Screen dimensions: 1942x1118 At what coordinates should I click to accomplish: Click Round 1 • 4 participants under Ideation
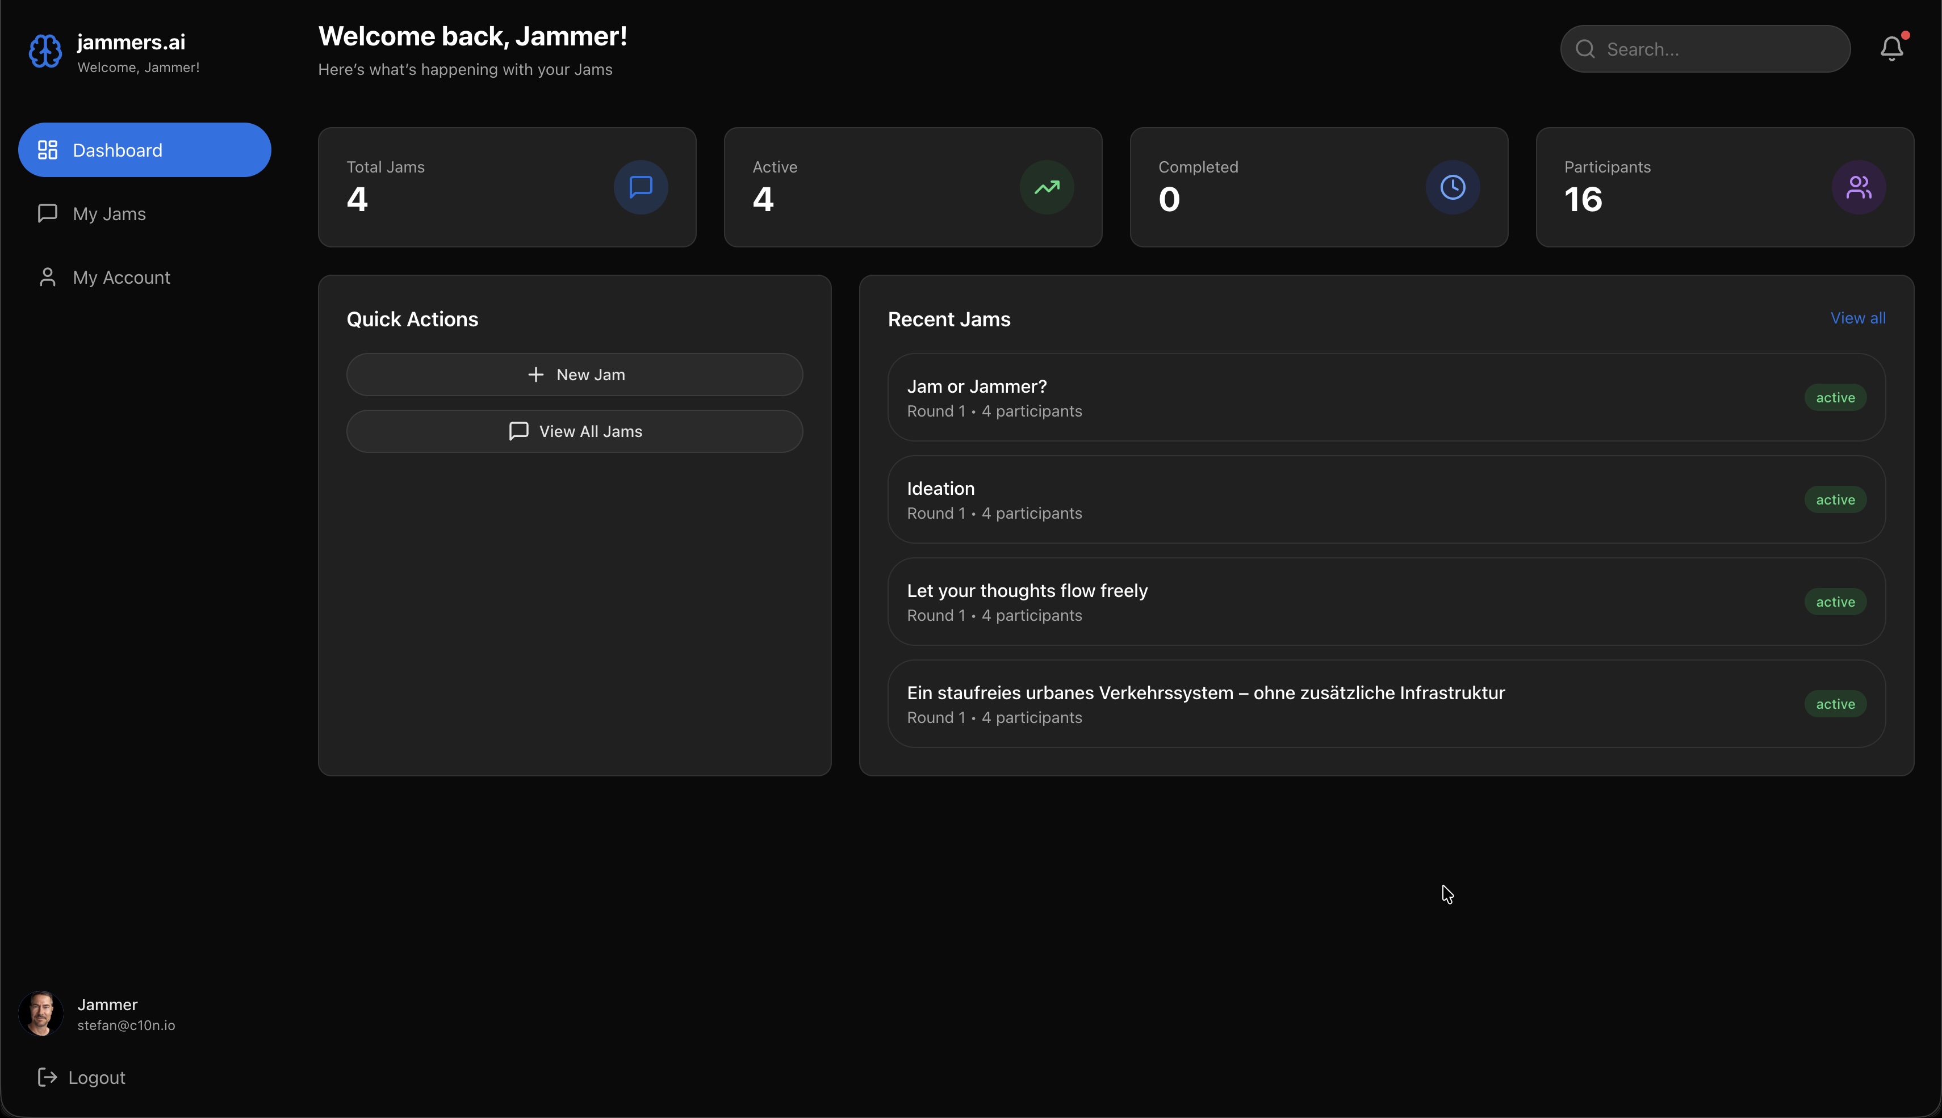click(x=994, y=513)
